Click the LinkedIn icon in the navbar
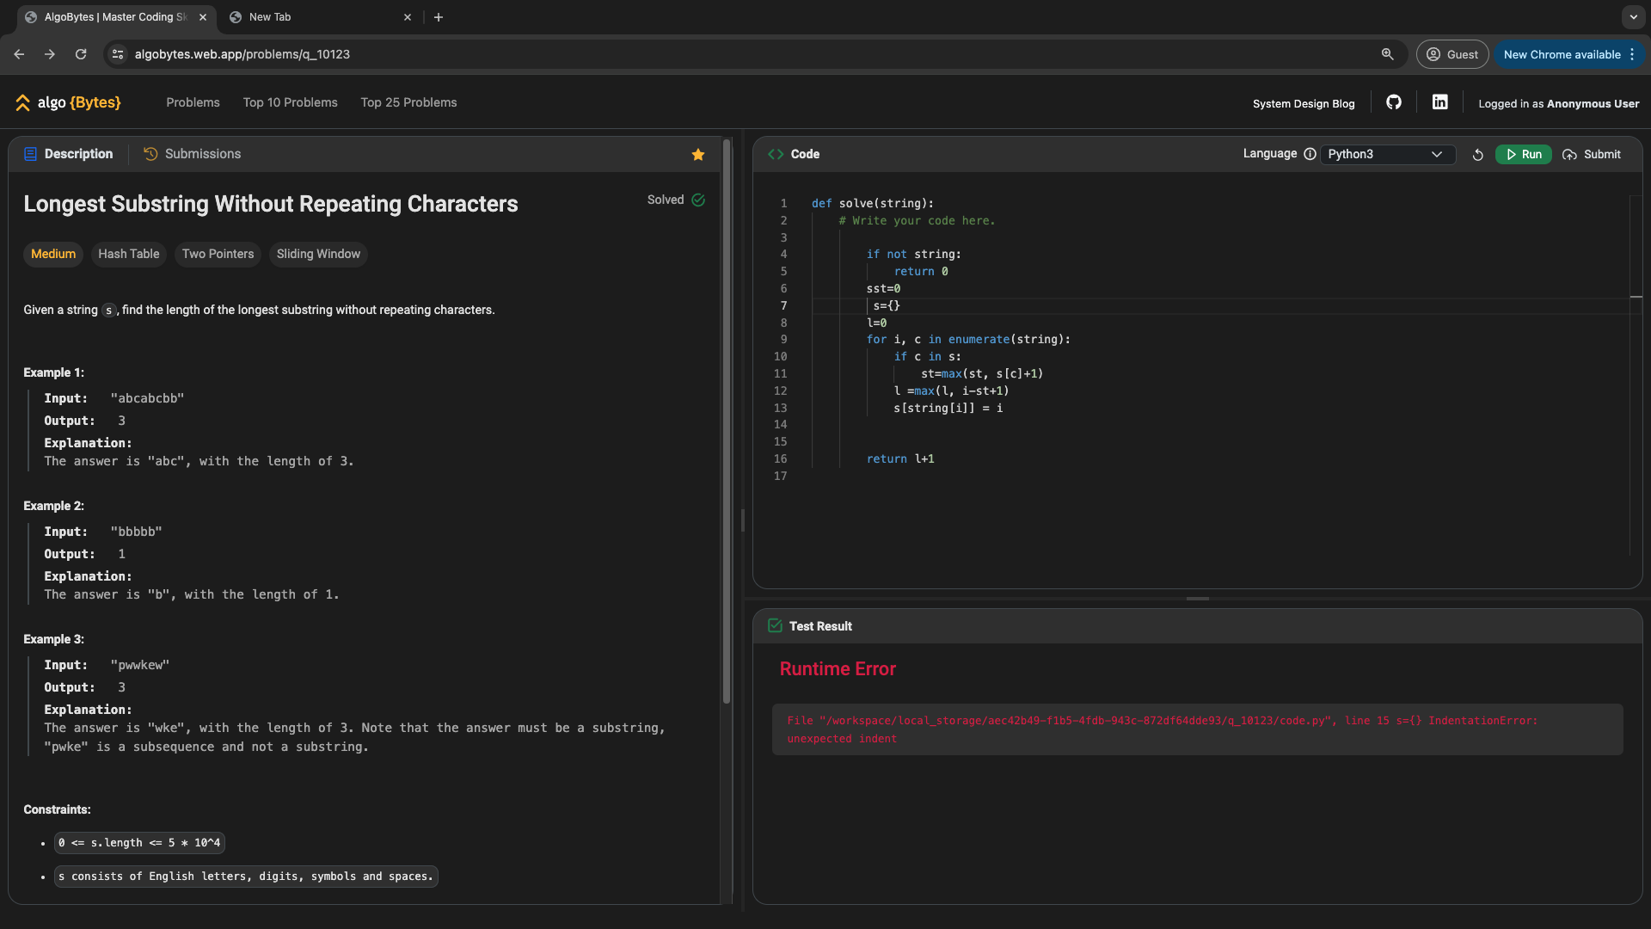Screen dimensions: 1651x929 [x=1440, y=102]
